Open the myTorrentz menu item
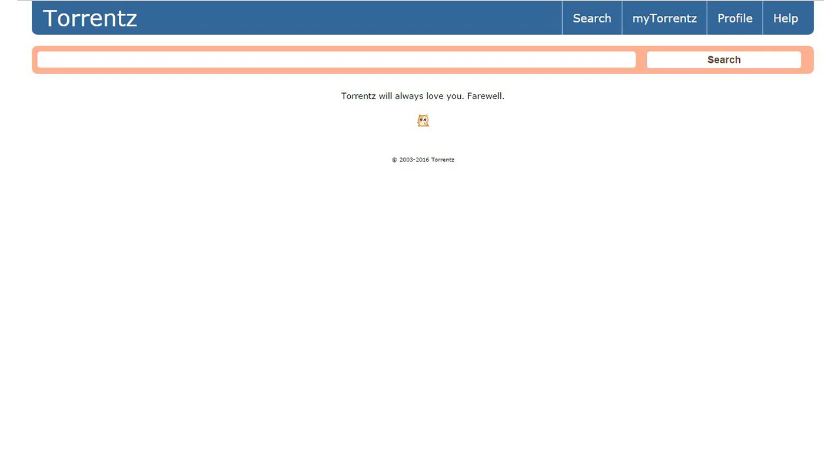Viewport: 824px width, 464px height. 664,18
